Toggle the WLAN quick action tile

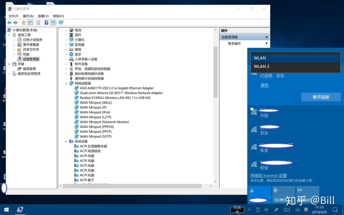coord(259,194)
